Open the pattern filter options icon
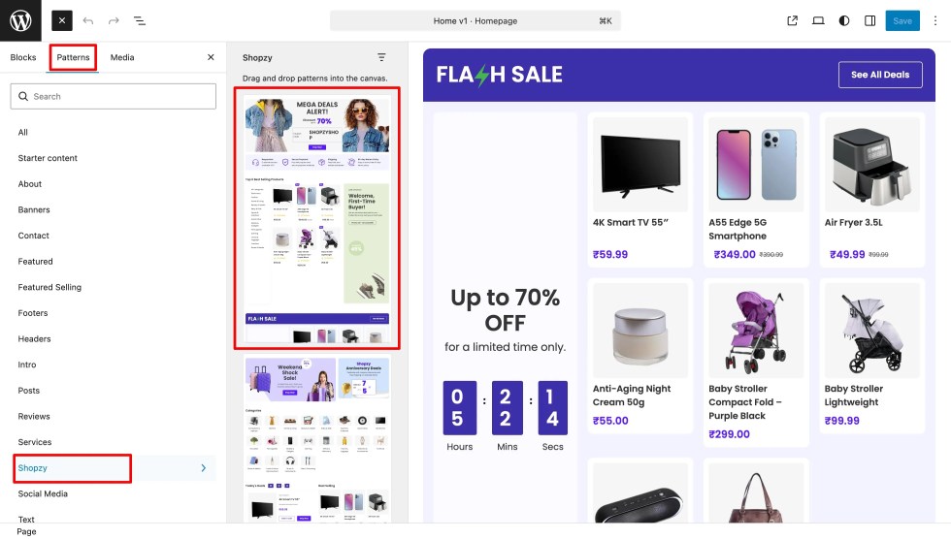The width and height of the screenshot is (951, 539). point(381,57)
